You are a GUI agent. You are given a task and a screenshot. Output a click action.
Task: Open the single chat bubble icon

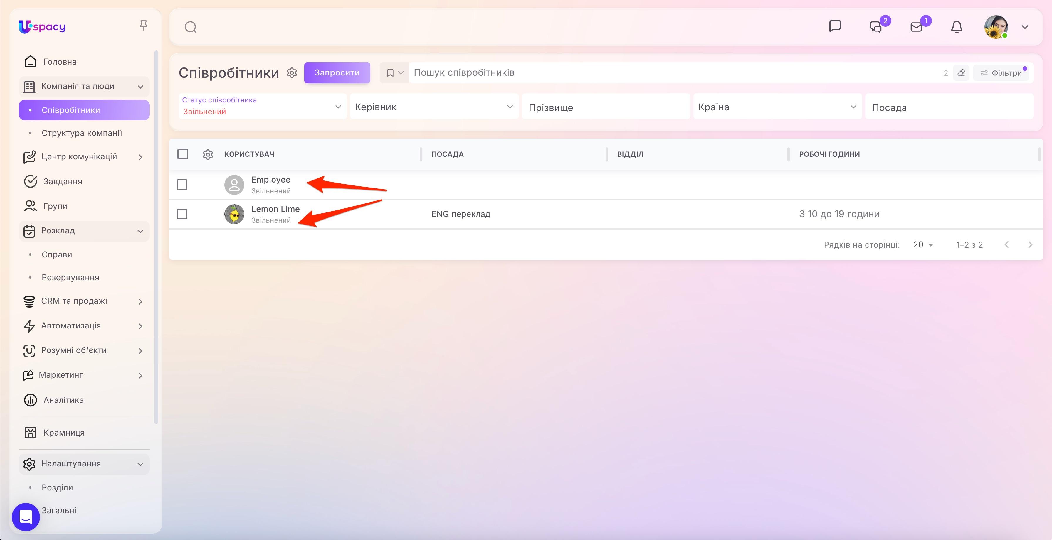click(x=835, y=26)
